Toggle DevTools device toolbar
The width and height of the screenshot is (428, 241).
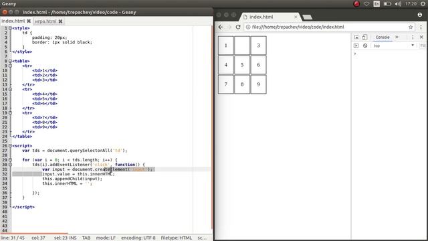pyautogui.click(x=364, y=37)
